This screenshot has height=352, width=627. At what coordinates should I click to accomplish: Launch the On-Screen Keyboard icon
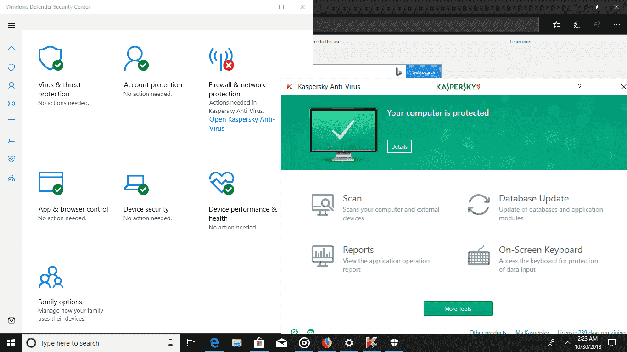point(479,256)
